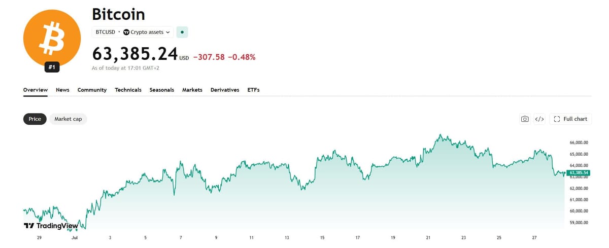
Task: Open the Full chart button
Action: [570, 119]
